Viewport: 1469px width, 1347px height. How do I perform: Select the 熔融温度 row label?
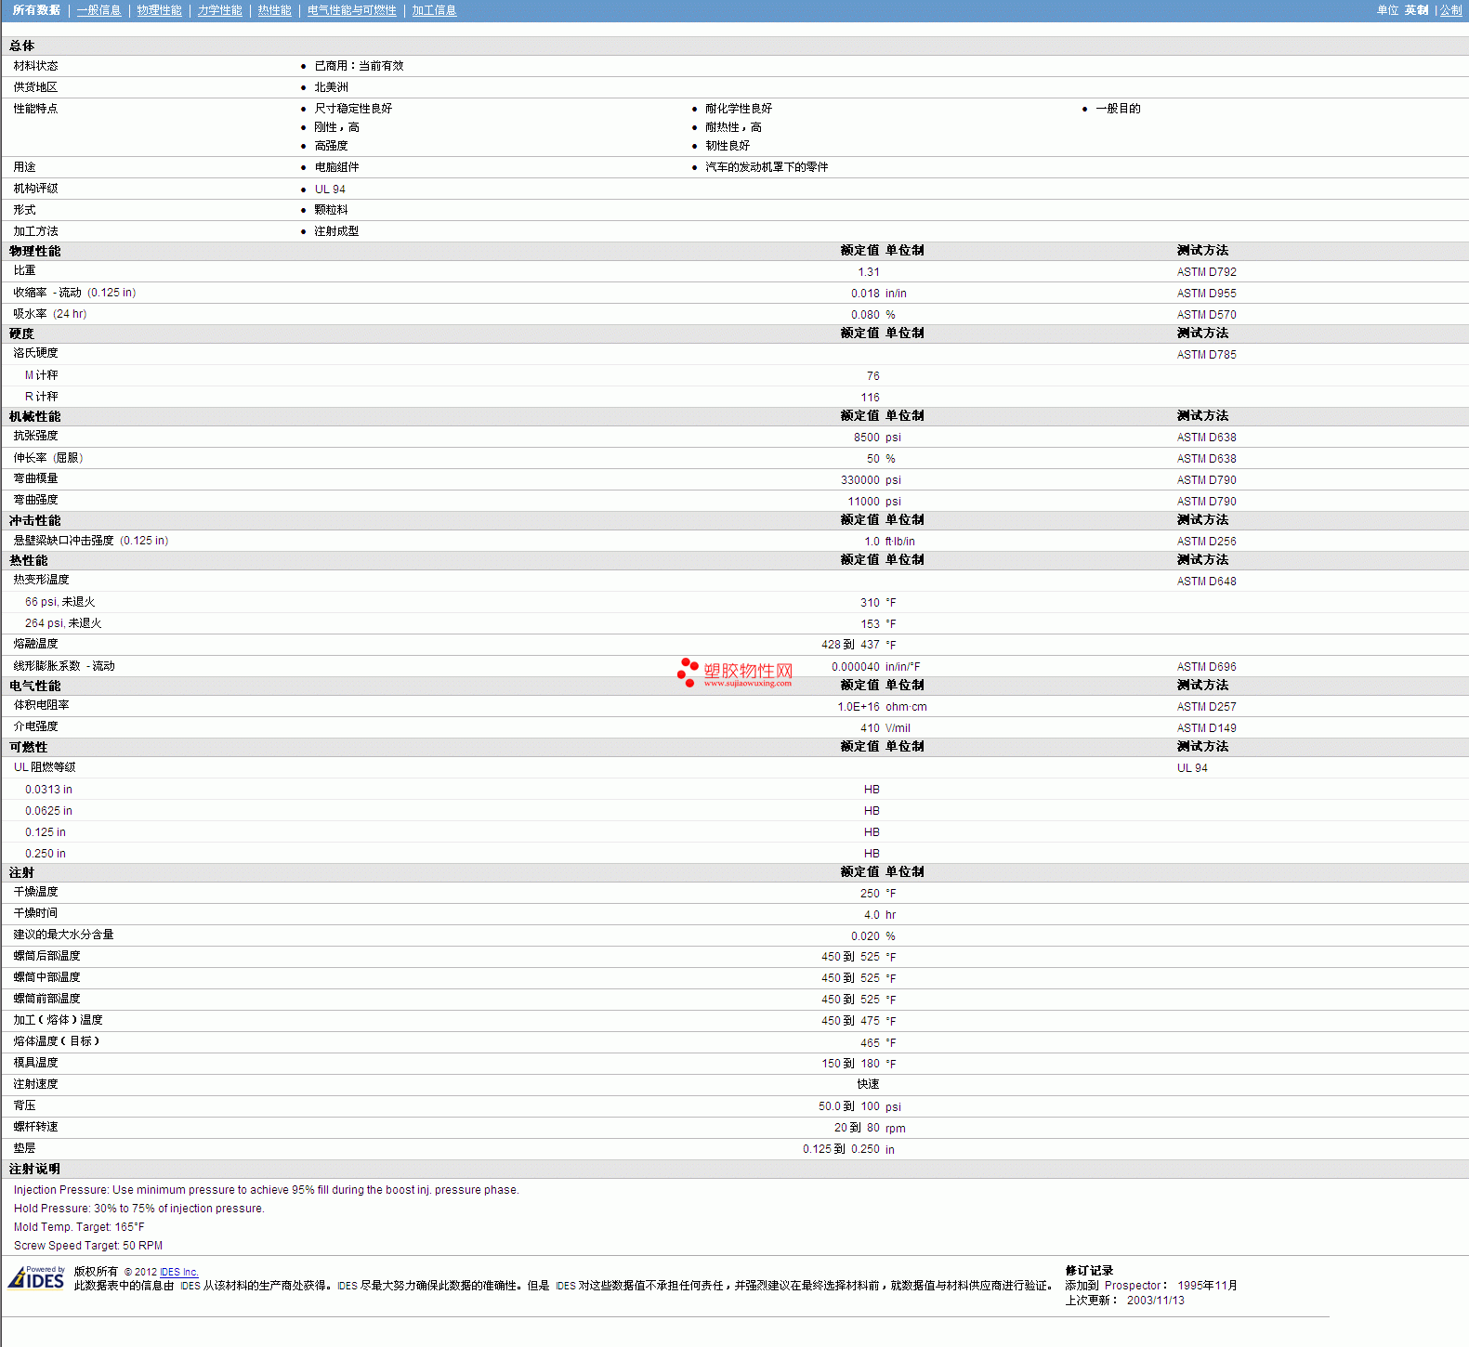(35, 644)
